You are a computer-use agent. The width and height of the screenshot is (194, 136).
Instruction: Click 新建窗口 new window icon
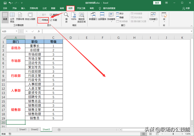[93, 16]
